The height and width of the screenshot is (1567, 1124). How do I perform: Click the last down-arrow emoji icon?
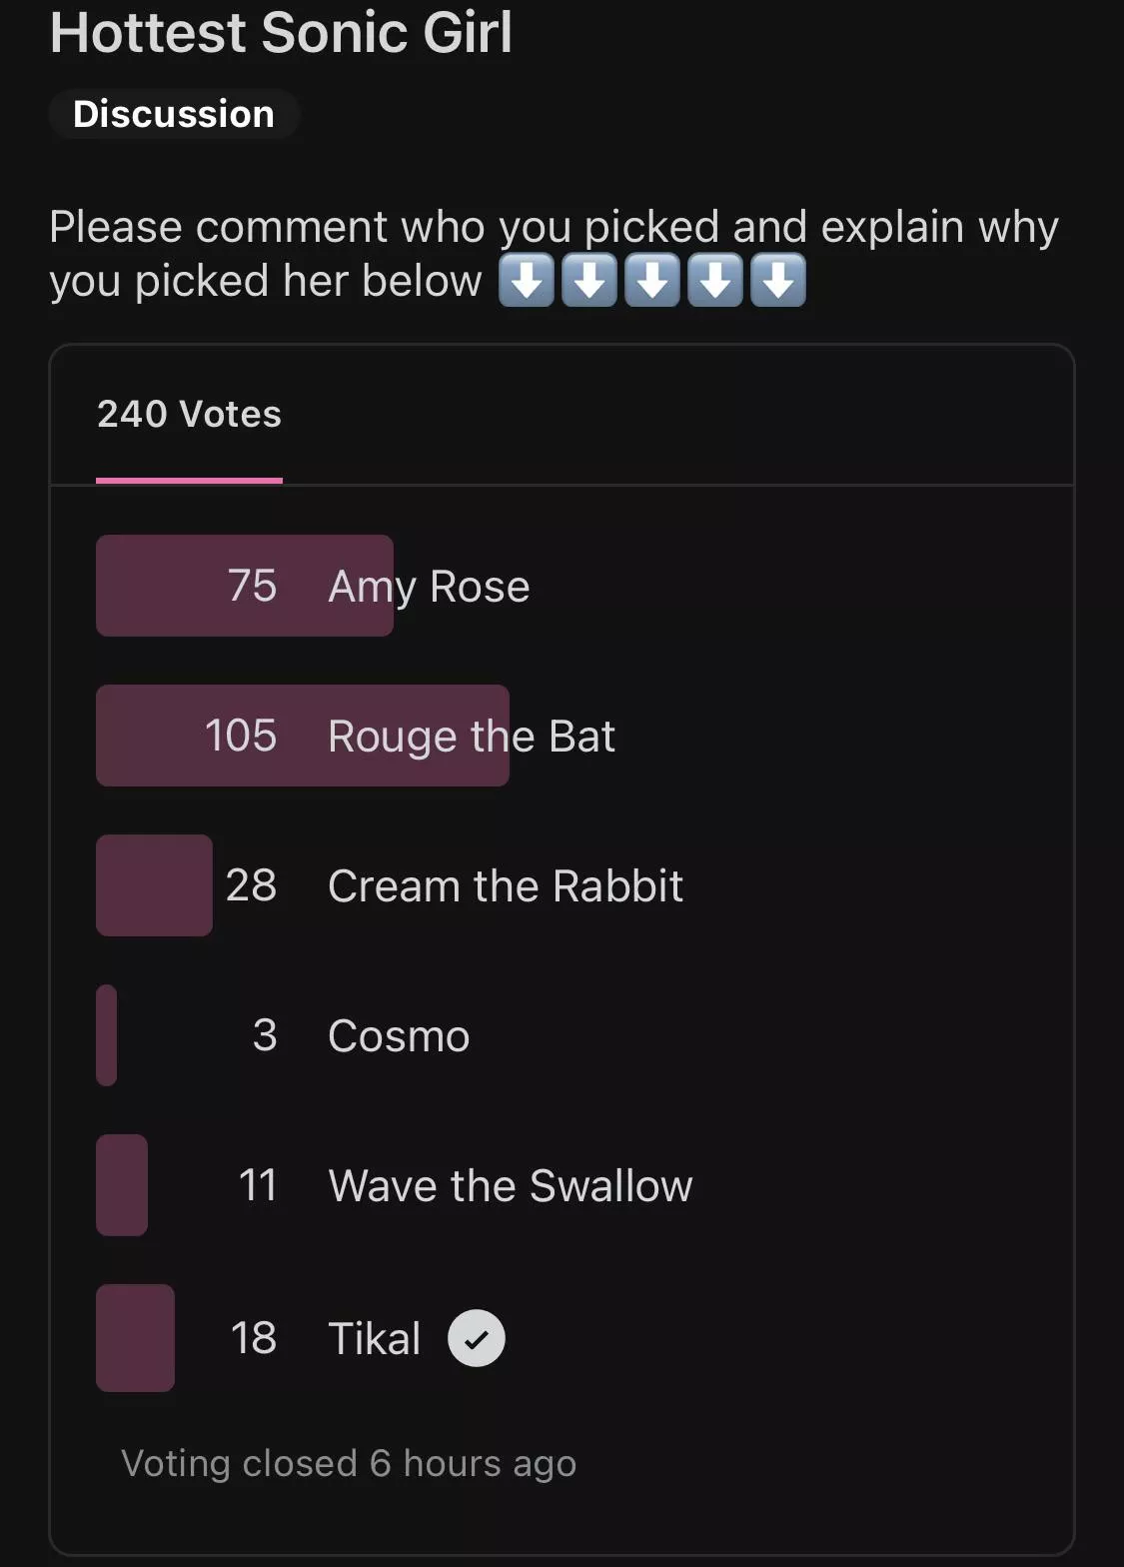coord(777,280)
